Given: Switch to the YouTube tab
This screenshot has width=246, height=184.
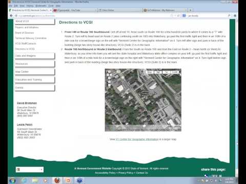Looking at the screenshot, I should 75,10.
